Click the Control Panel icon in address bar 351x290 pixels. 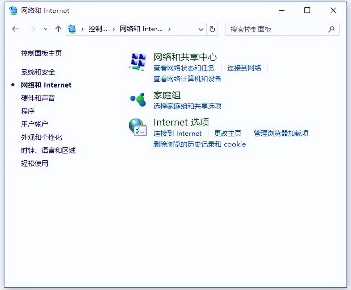pyautogui.click(x=72, y=29)
